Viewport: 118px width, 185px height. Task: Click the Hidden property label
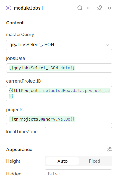[14, 174]
